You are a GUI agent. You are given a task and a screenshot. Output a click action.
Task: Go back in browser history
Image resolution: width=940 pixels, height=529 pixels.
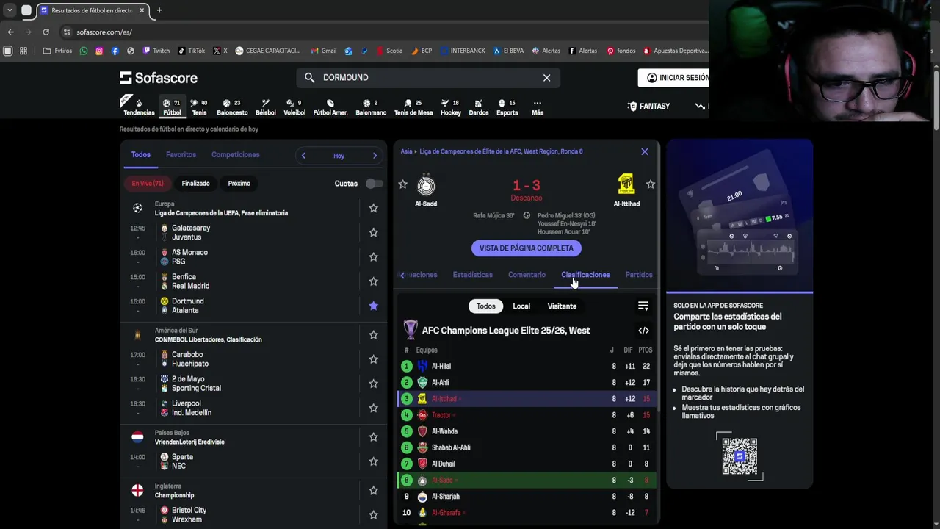click(10, 32)
